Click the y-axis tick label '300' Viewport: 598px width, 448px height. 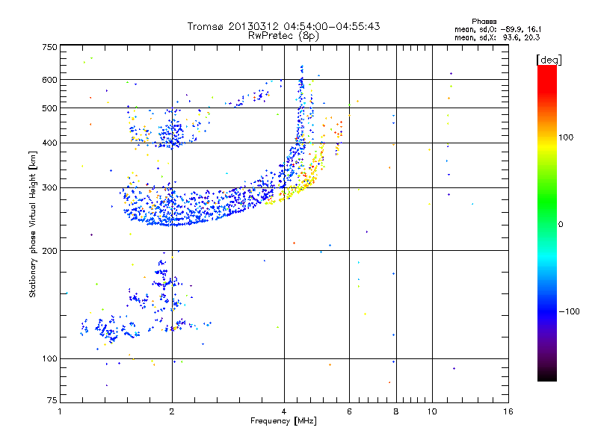click(x=49, y=187)
